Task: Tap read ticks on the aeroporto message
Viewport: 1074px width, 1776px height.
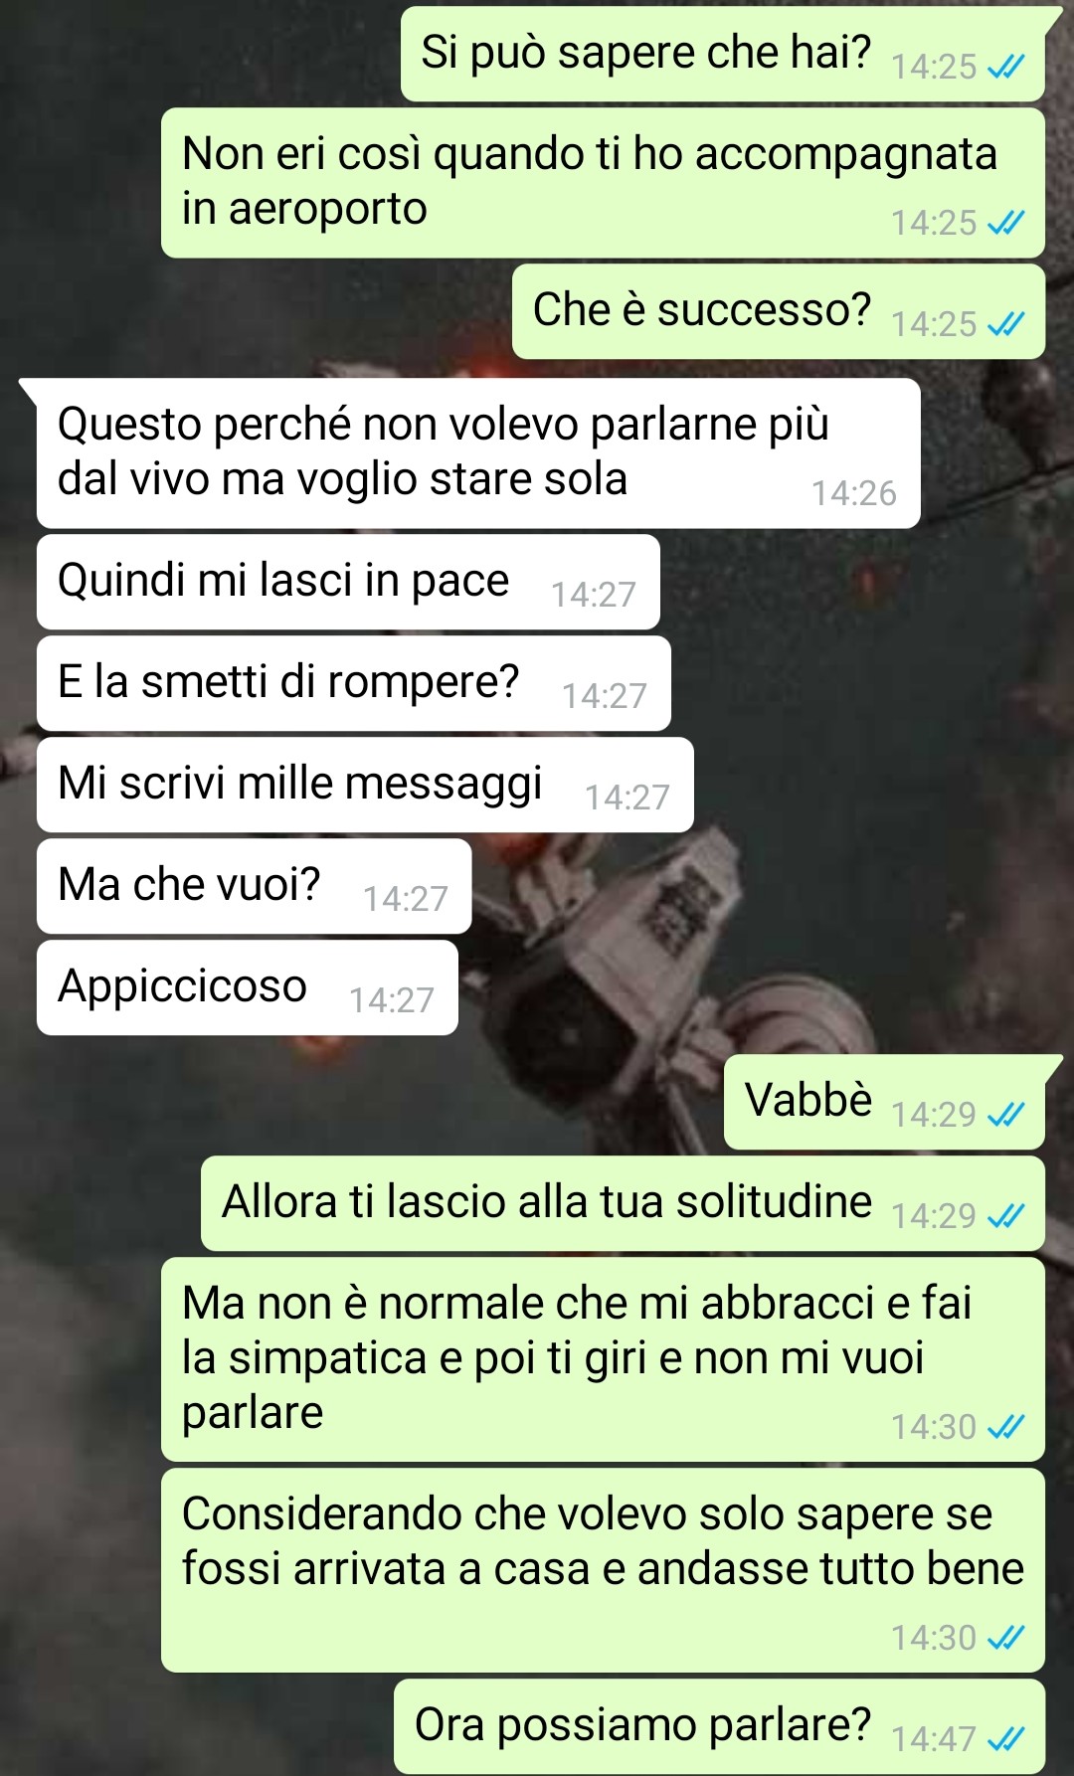Action: [1005, 223]
